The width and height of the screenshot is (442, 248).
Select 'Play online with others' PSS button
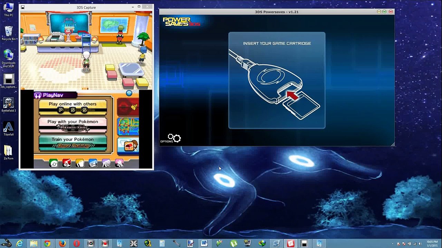73,107
